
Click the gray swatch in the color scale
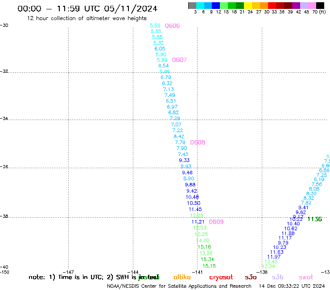coord(192,5)
